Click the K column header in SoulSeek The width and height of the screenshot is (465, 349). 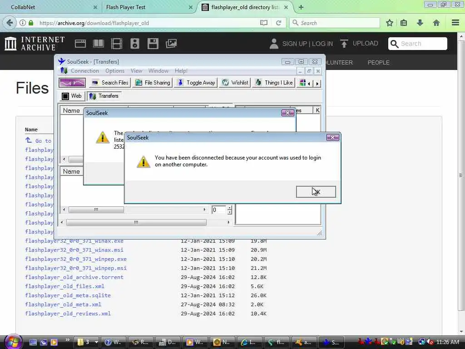pos(317,110)
